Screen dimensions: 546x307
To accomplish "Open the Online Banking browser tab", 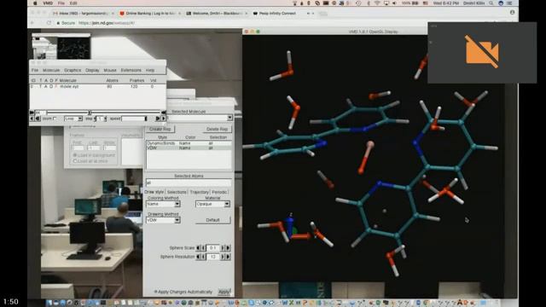I will [x=149, y=14].
